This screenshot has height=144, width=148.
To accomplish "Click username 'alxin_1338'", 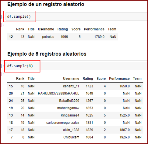I will click(71, 130).
